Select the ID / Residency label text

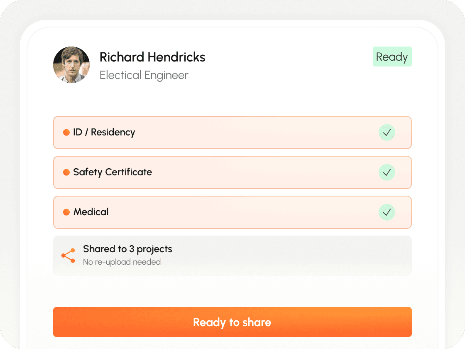click(x=104, y=133)
